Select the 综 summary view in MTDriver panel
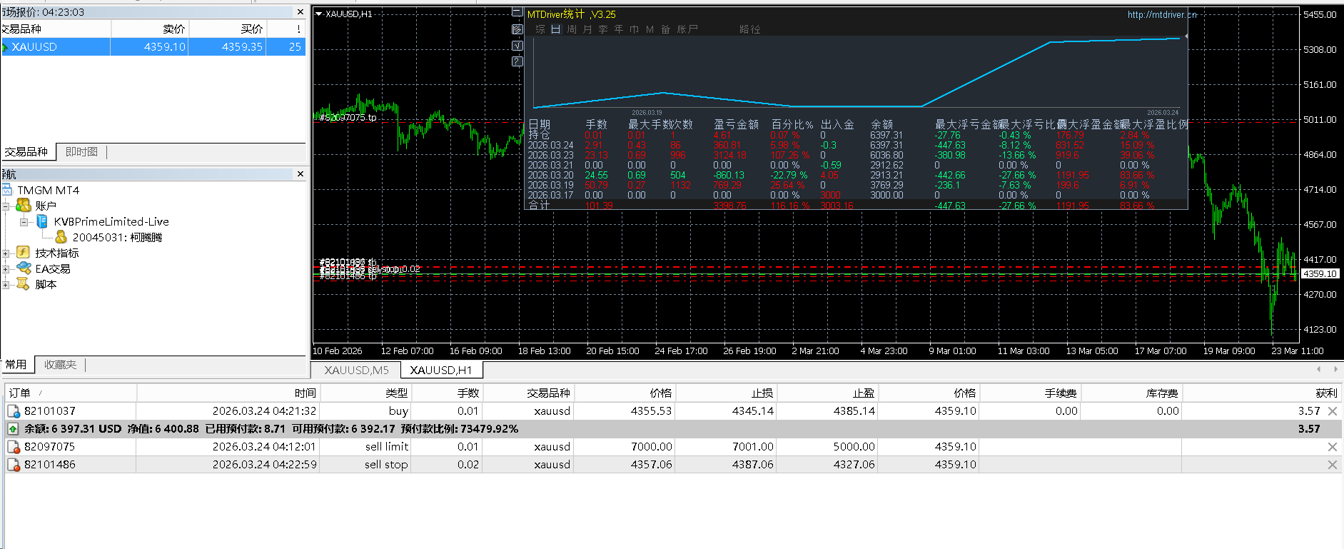Image resolution: width=1344 pixels, height=549 pixels. click(x=540, y=29)
